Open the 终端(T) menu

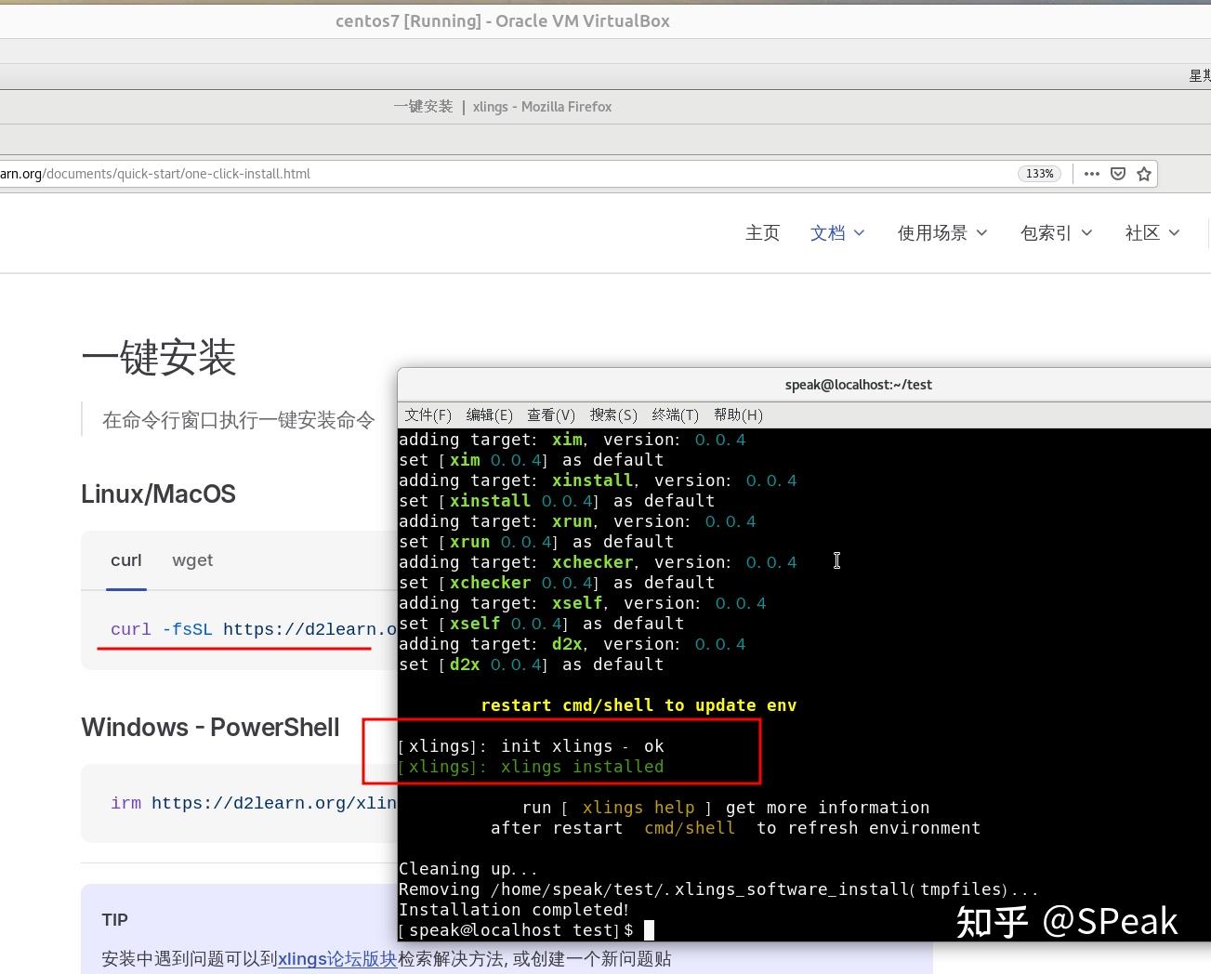coord(675,415)
